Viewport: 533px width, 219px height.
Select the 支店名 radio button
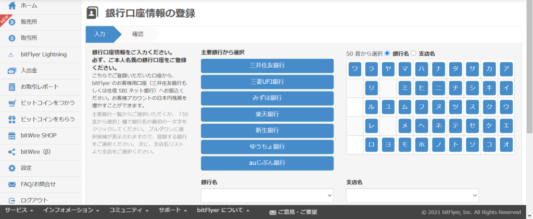(x=414, y=53)
